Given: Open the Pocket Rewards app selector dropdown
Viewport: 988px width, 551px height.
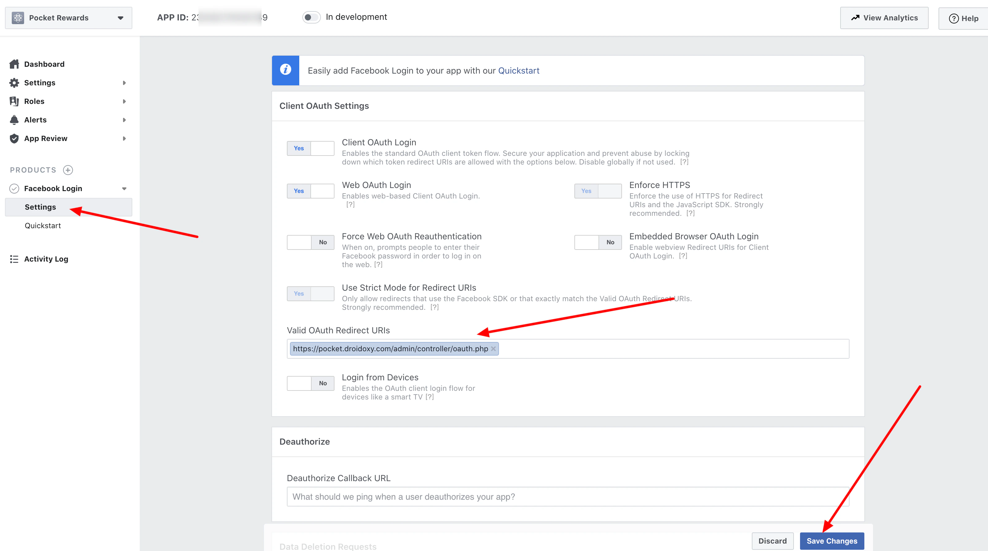Looking at the screenshot, I should tap(68, 18).
